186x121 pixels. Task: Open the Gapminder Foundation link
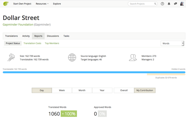18,25
